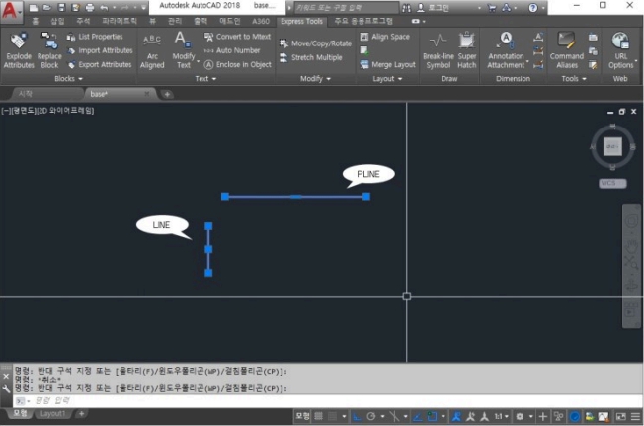Select the Express Tools ribbon tab
This screenshot has height=426, width=644.
coord(301,22)
